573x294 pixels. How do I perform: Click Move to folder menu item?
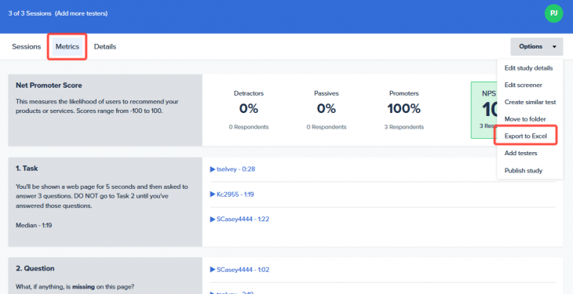[x=525, y=119]
